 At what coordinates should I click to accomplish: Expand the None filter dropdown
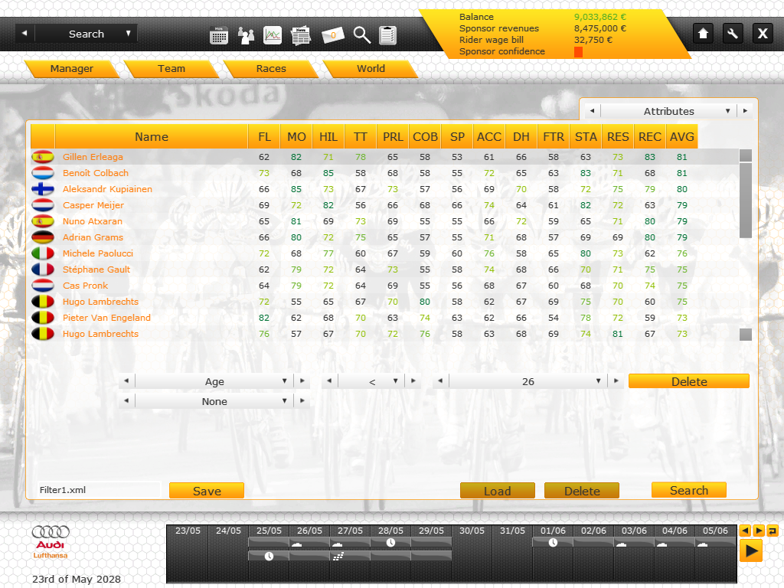[214, 401]
